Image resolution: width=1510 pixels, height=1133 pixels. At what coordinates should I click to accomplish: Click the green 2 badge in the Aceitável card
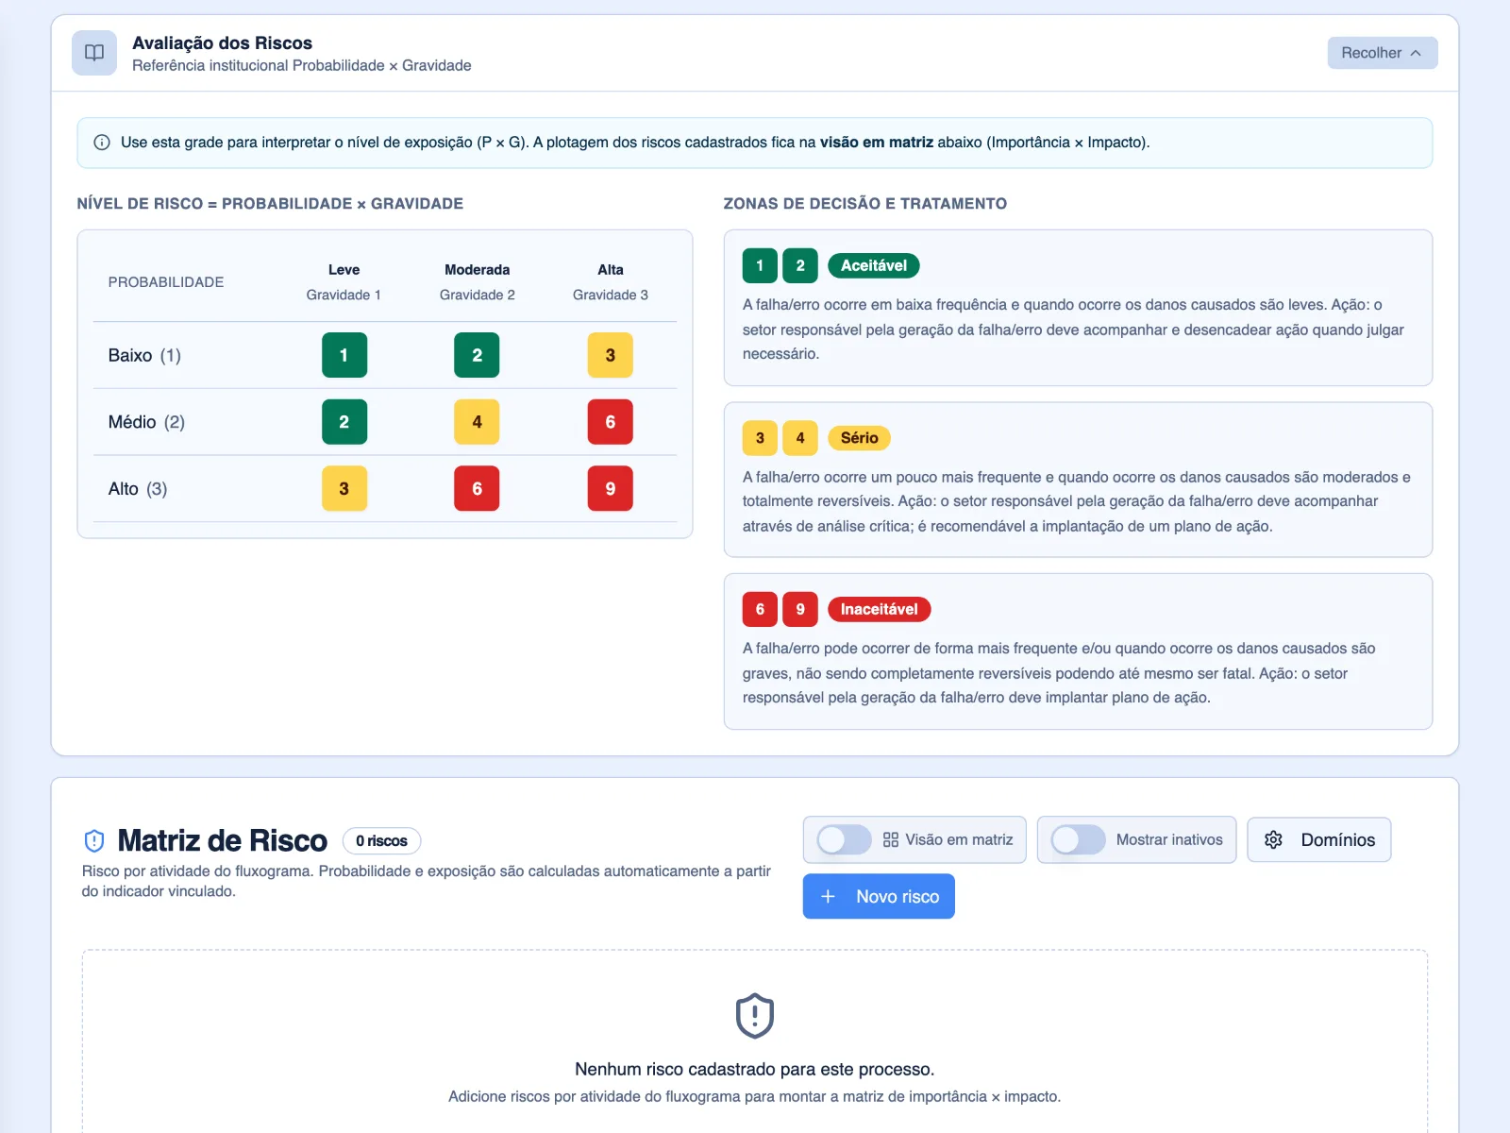800,265
